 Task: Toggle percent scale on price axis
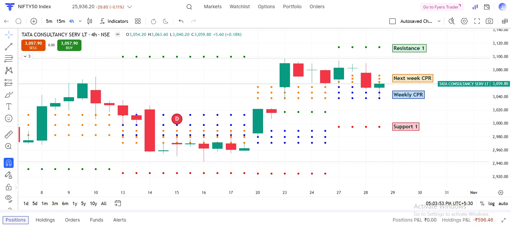[482, 203]
